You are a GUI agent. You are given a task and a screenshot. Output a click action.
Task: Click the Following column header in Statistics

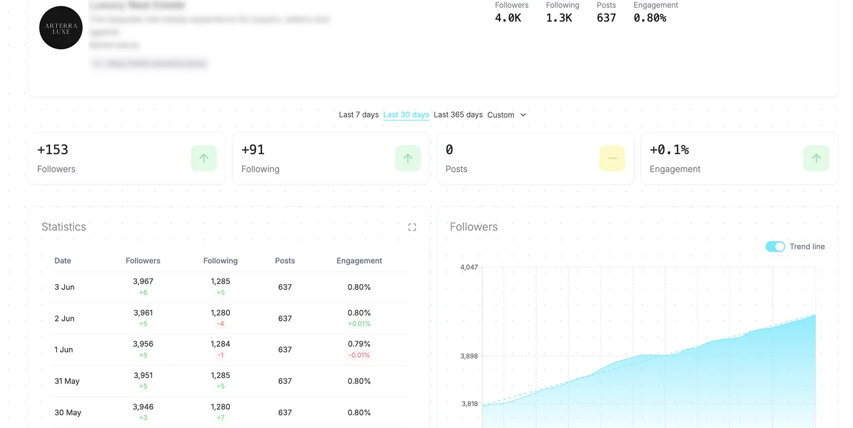[x=220, y=261]
